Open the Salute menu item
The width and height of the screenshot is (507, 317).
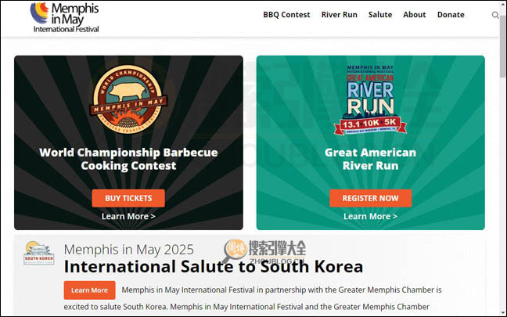tap(380, 15)
